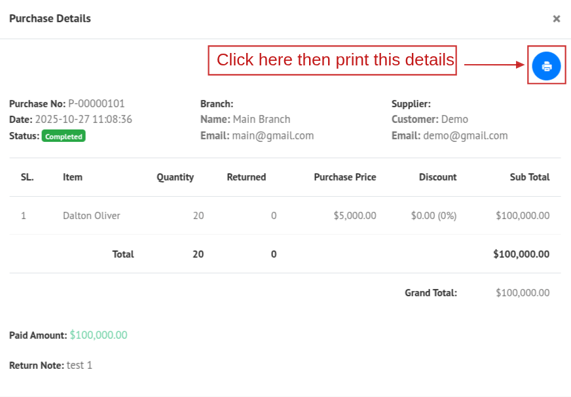571x397 pixels.
Task: Select the Dalton Oliver item row
Action: pyautogui.click(x=92, y=215)
